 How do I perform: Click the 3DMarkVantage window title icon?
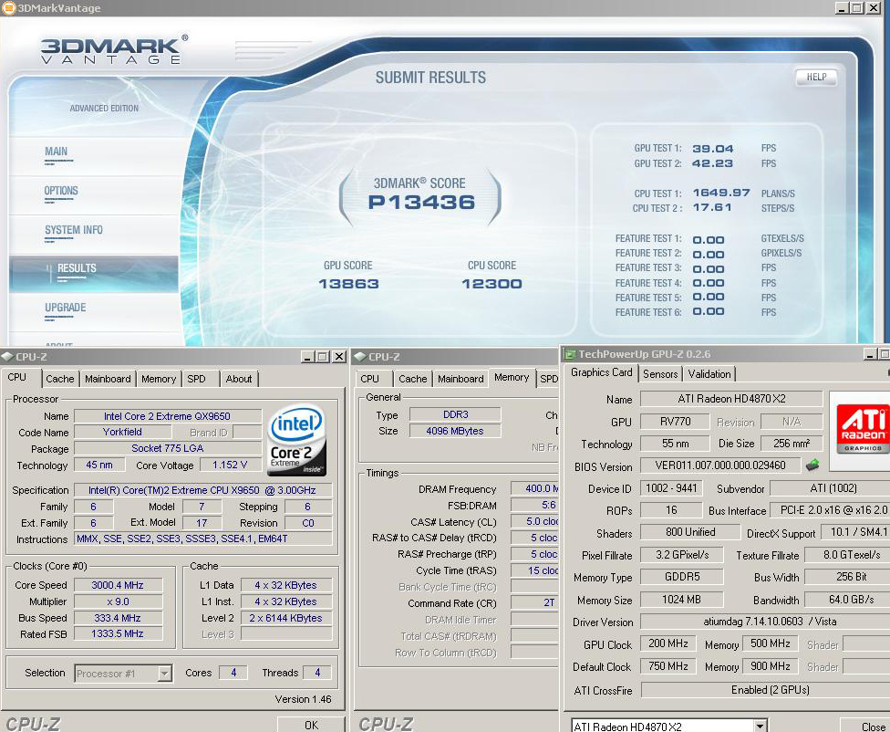[x=9, y=8]
